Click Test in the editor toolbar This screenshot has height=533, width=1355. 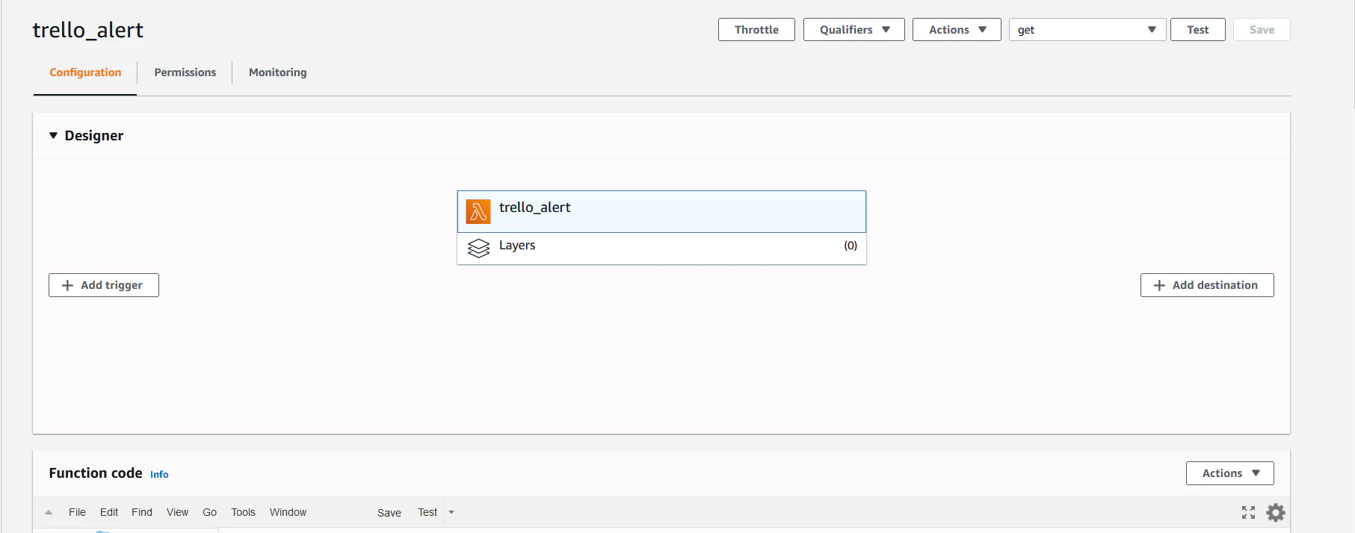(x=428, y=512)
